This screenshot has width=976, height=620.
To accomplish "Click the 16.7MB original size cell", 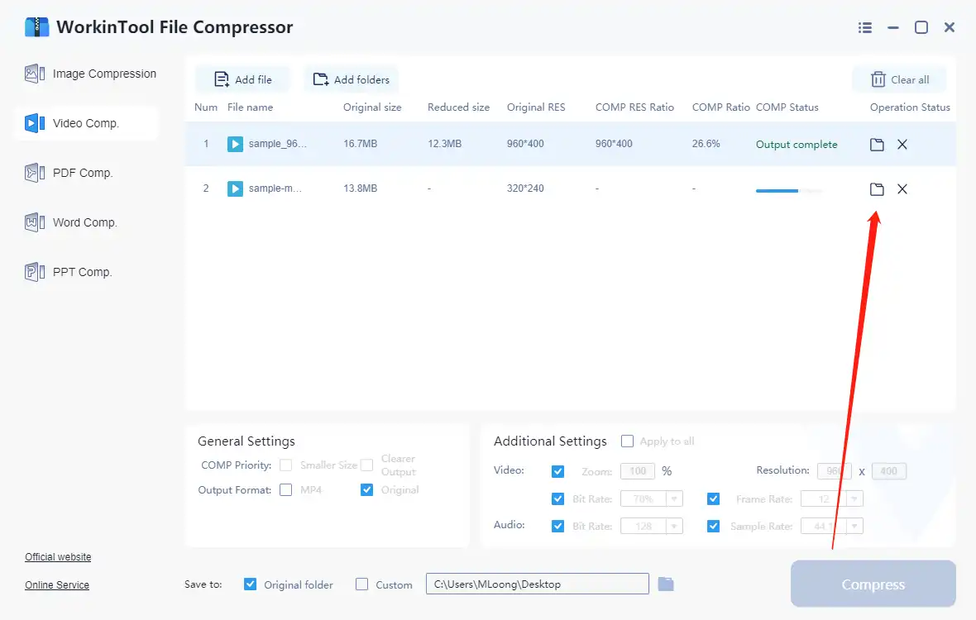I will [361, 144].
